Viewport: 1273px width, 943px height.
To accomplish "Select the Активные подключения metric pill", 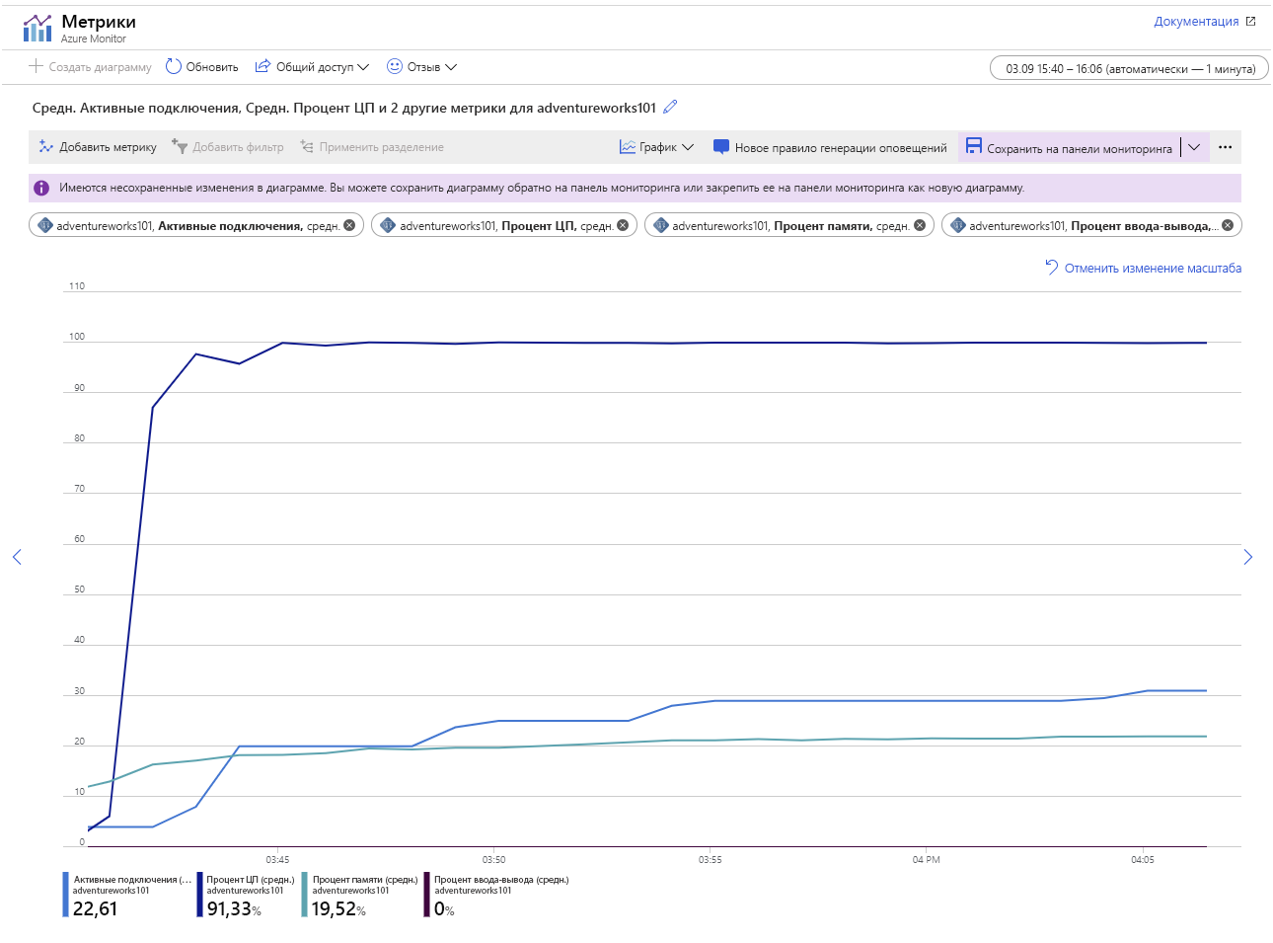I will pyautogui.click(x=196, y=225).
